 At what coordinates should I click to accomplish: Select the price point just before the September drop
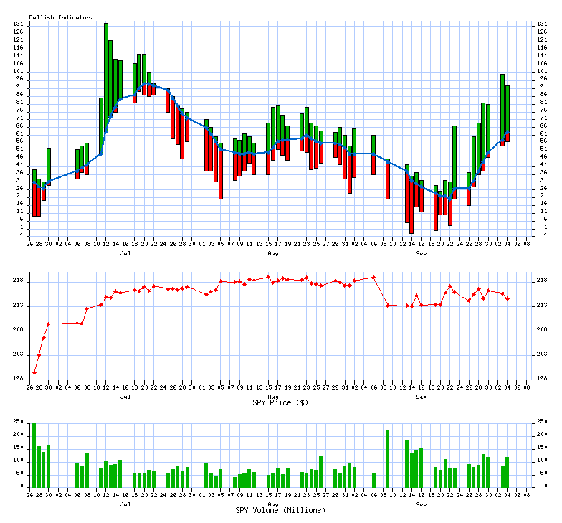(373, 277)
